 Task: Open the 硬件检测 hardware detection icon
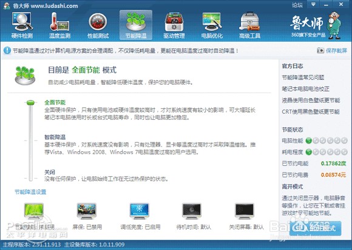tap(22, 25)
